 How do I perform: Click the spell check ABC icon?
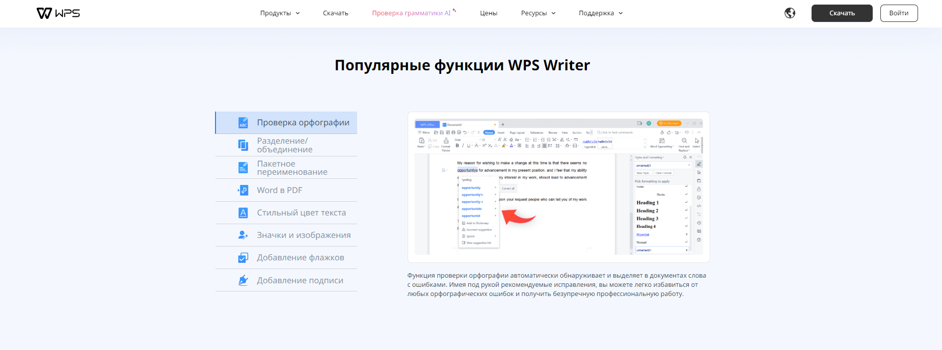(x=244, y=123)
